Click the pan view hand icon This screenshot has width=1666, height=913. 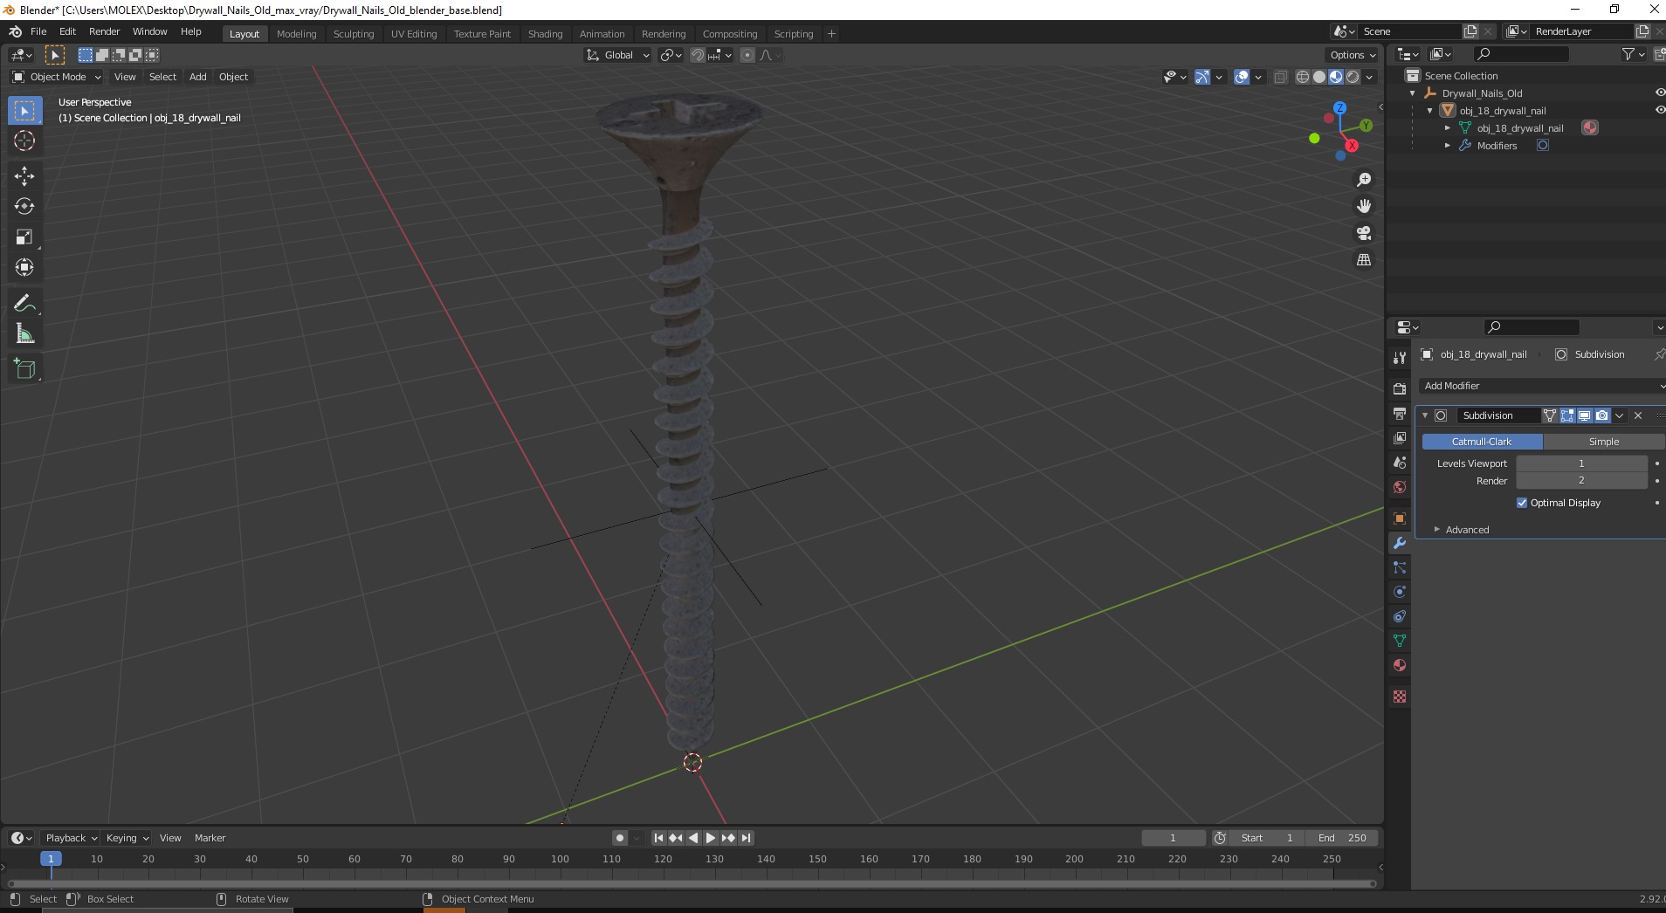1363,206
